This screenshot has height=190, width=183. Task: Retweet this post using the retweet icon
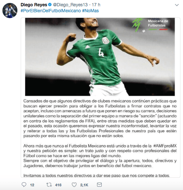point(49,185)
